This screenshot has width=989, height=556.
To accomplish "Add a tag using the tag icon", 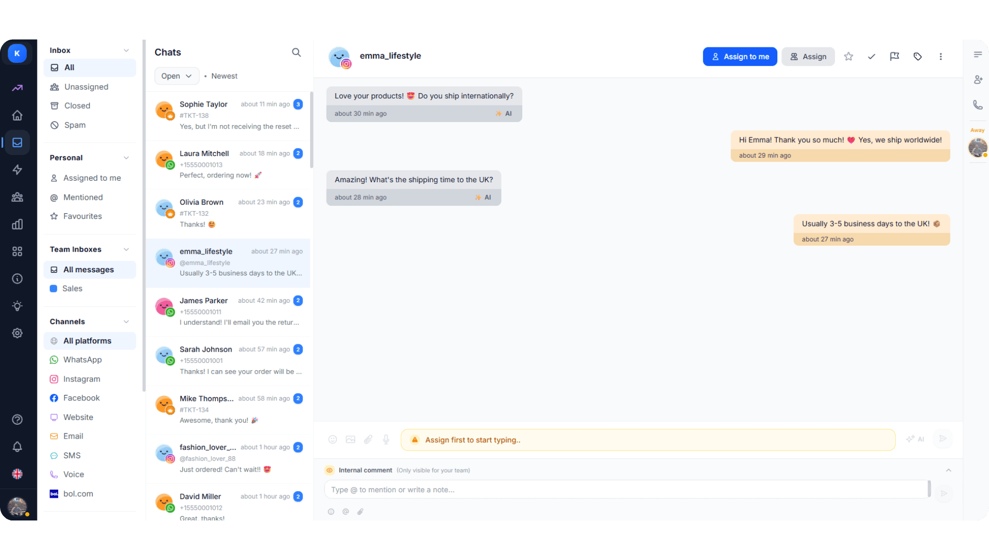I will pos(917,57).
